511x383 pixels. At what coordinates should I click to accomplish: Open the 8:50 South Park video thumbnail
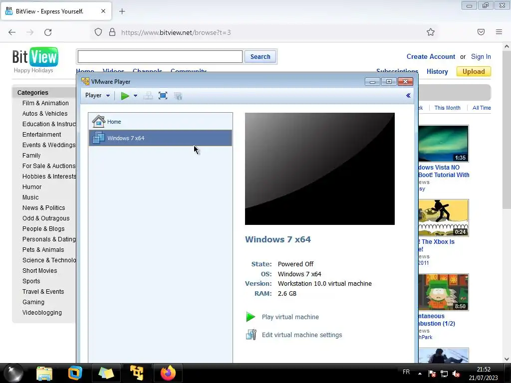tap(444, 292)
